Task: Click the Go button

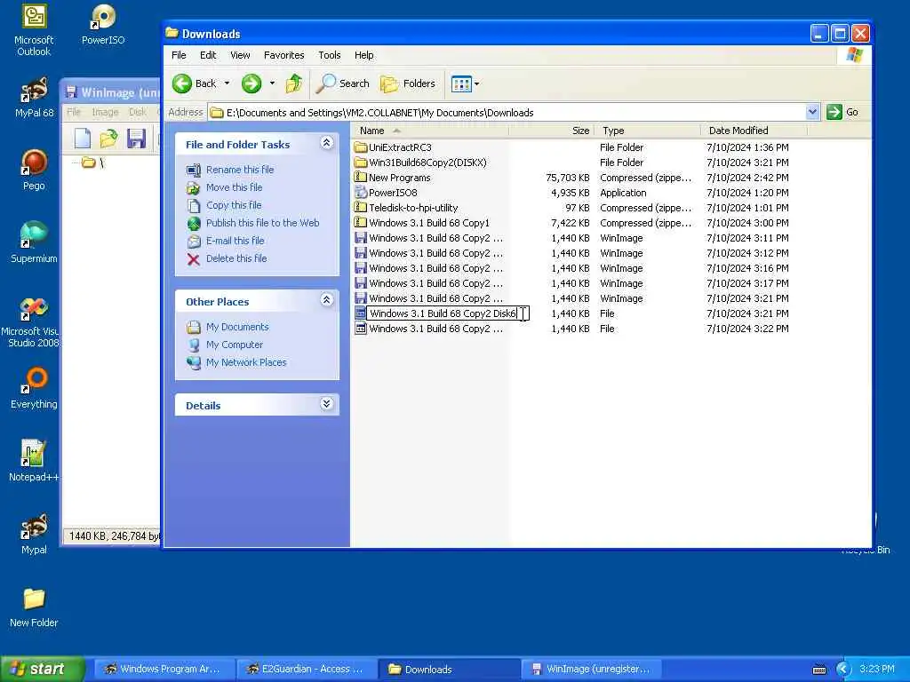Action: (842, 112)
